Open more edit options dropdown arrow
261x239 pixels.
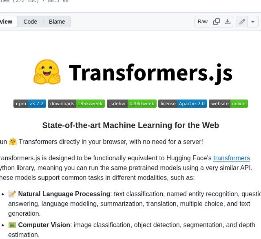[253, 22]
